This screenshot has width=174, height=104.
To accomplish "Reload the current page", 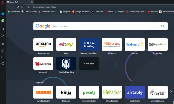I will (x=18, y=7).
